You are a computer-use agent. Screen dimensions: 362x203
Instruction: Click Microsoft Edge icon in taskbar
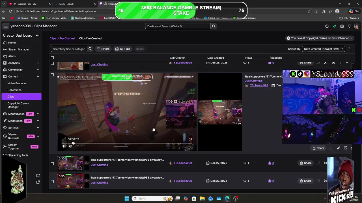(x=227, y=198)
